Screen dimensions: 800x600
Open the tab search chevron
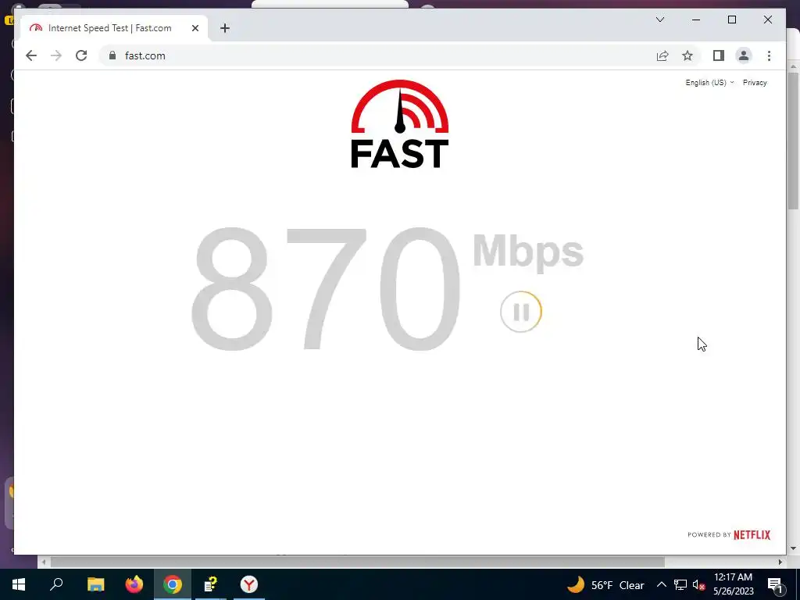(659, 20)
